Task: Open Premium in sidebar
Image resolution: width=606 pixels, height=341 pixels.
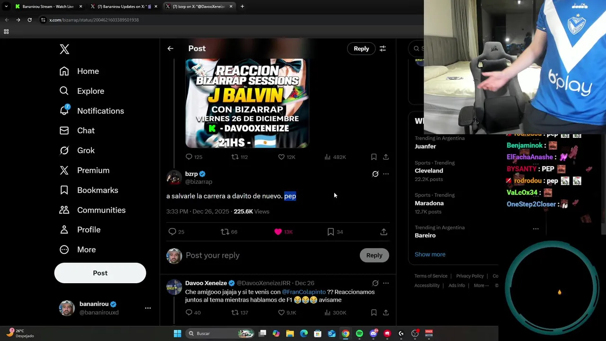Action: point(84,170)
